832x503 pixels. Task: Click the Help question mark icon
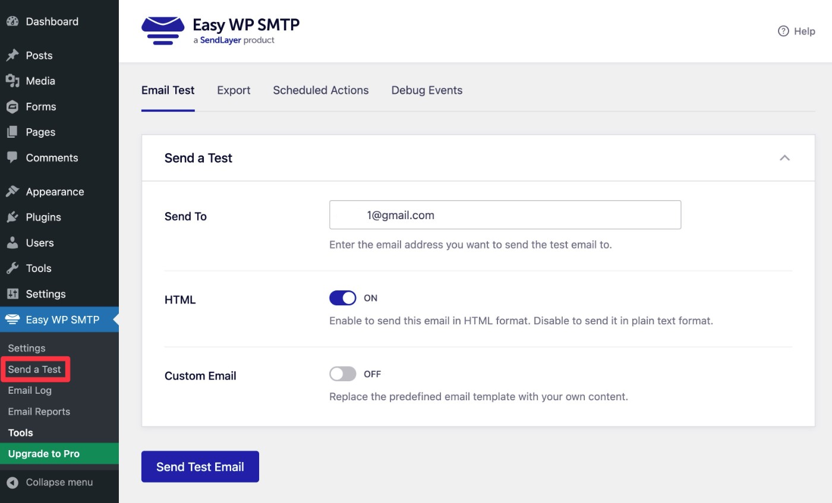783,31
